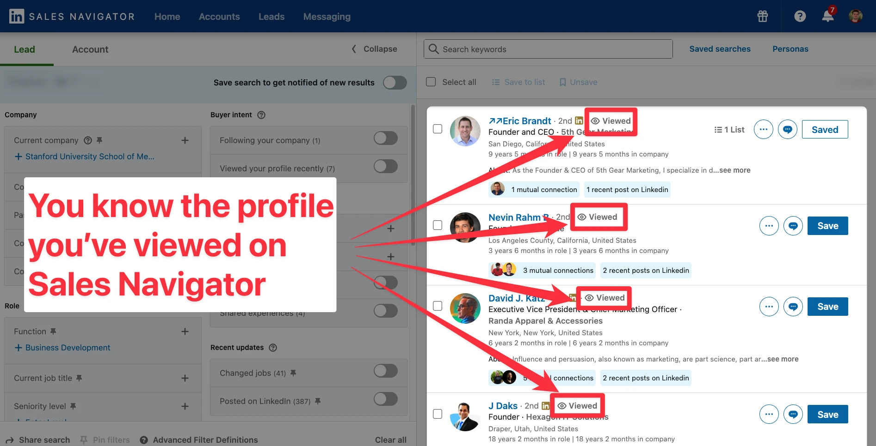Screen dimensions: 876x446
Task: Switch to the Account tab
Action: coord(90,49)
